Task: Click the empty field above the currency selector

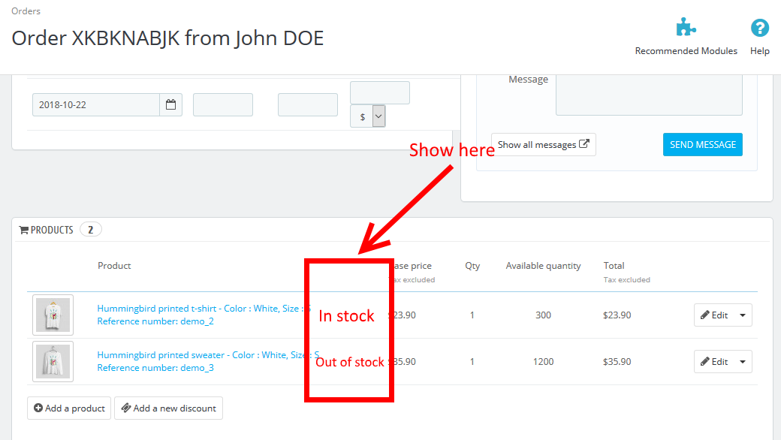Action: [380, 92]
